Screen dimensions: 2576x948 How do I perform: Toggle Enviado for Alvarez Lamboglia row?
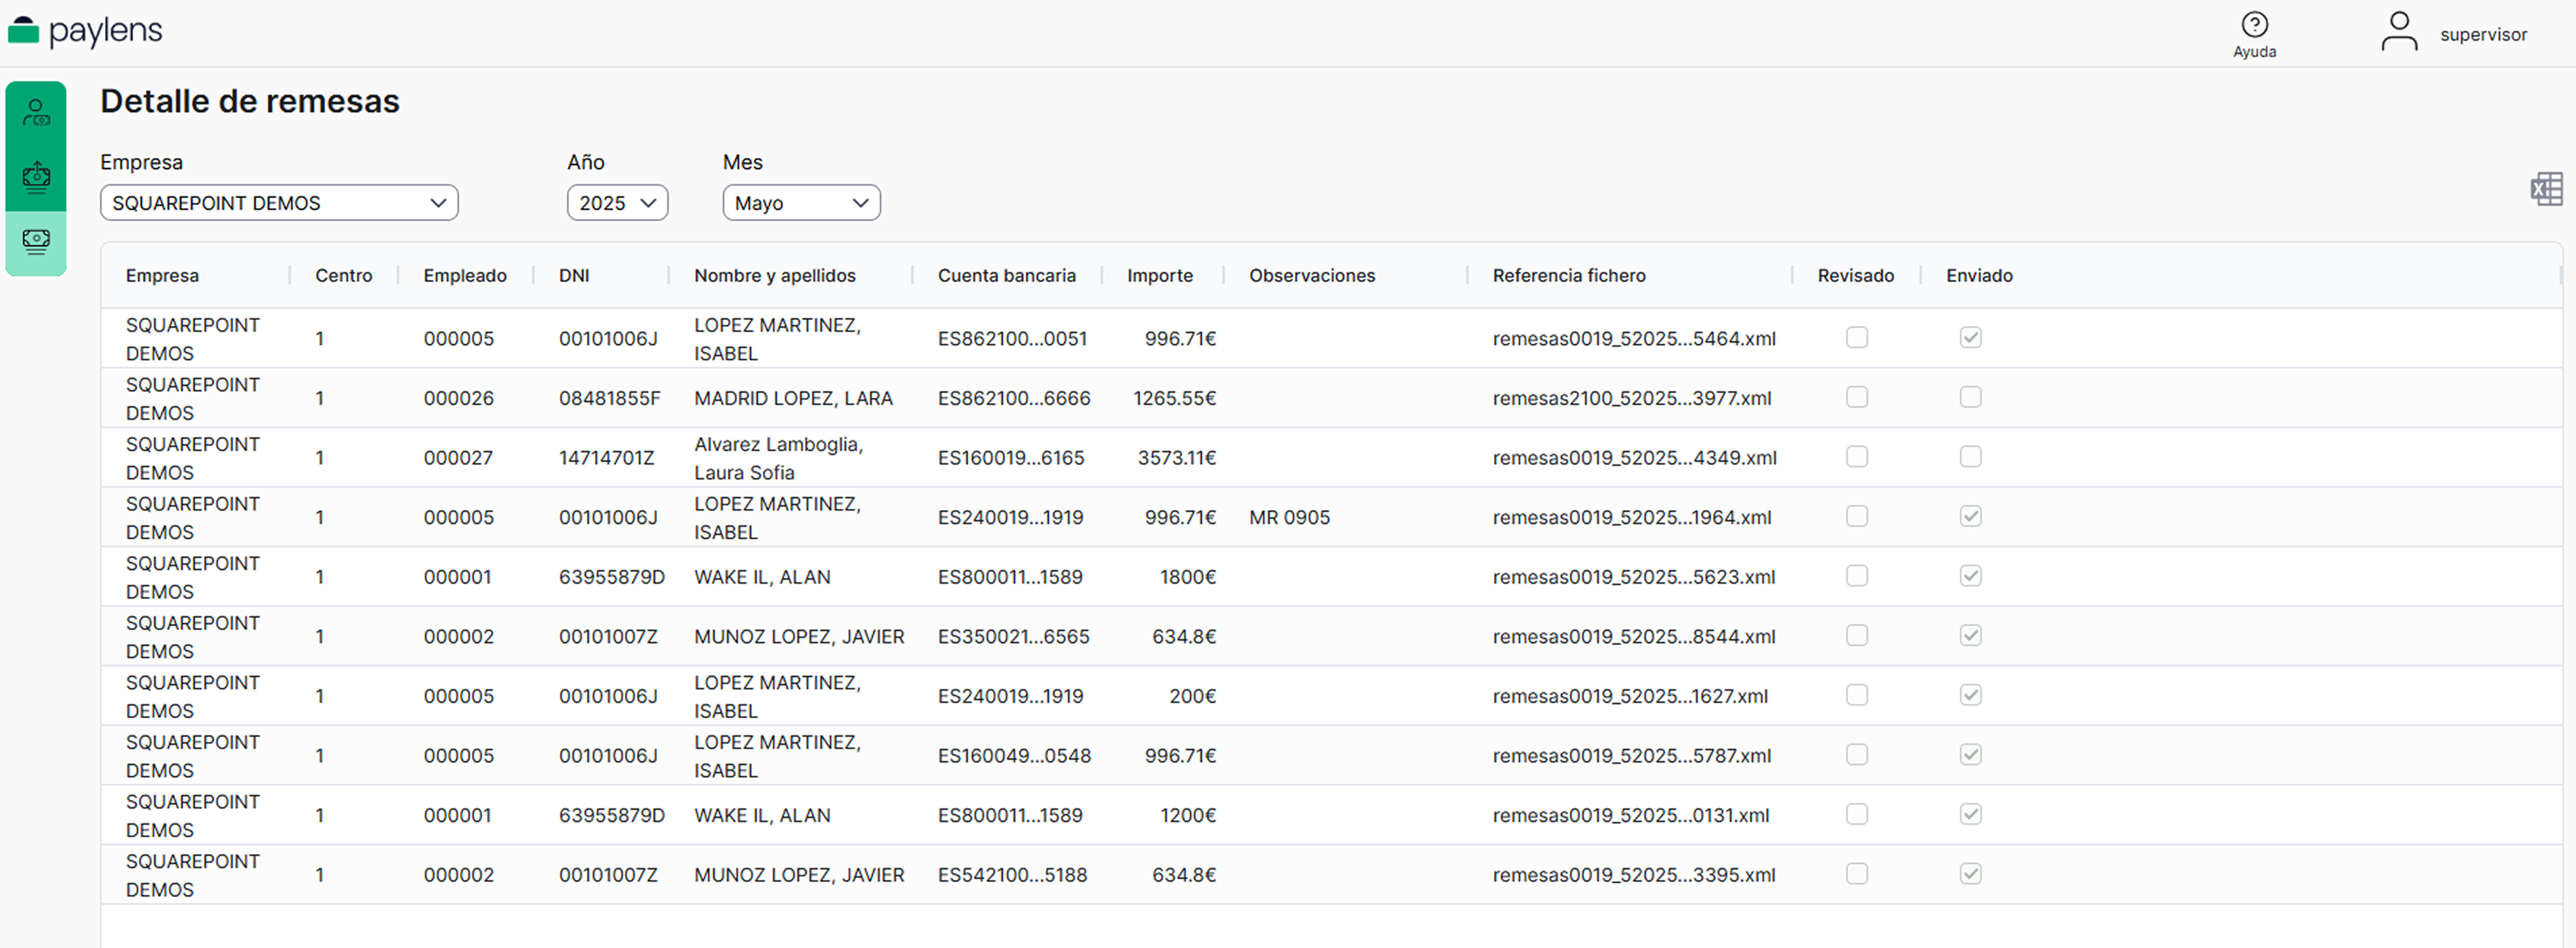coord(1970,457)
